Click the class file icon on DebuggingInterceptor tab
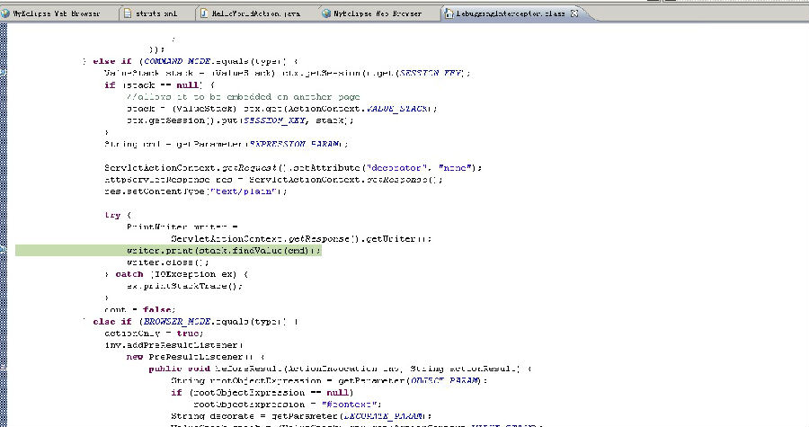This screenshot has width=809, height=427. pos(449,13)
